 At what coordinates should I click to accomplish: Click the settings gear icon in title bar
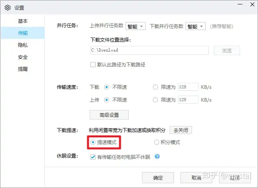pos(8,8)
